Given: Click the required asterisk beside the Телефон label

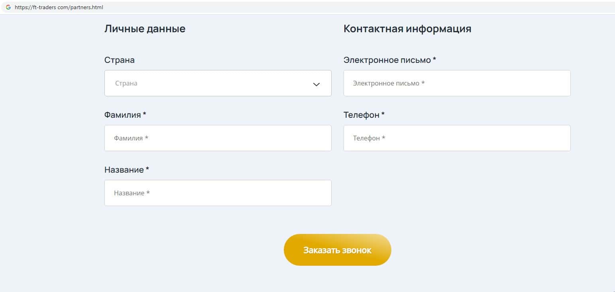Looking at the screenshot, I should tap(383, 114).
